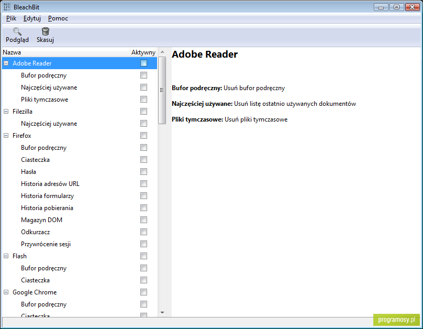
Task: Click the 'Usuń listę ostatnio używanych dokumentów' description
Action: [x=295, y=104]
